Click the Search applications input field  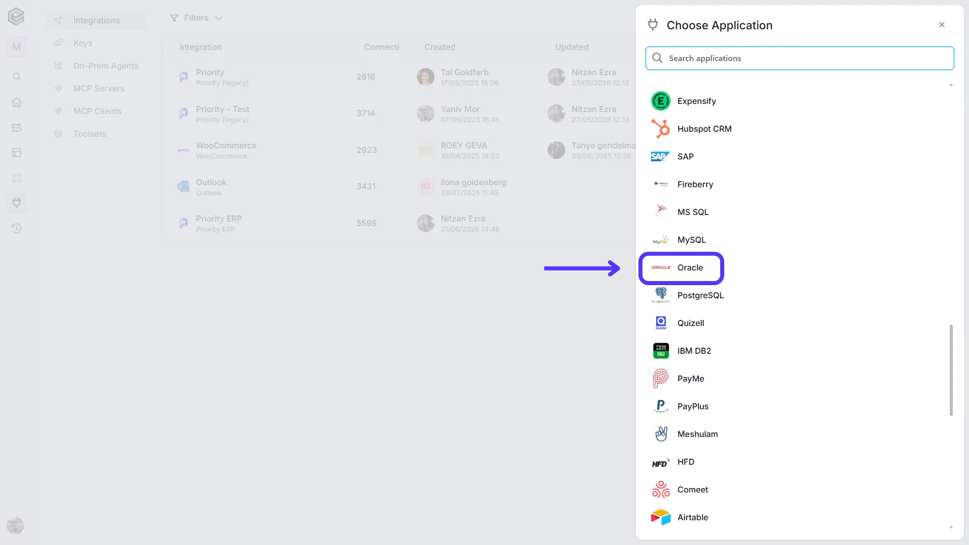(x=799, y=58)
